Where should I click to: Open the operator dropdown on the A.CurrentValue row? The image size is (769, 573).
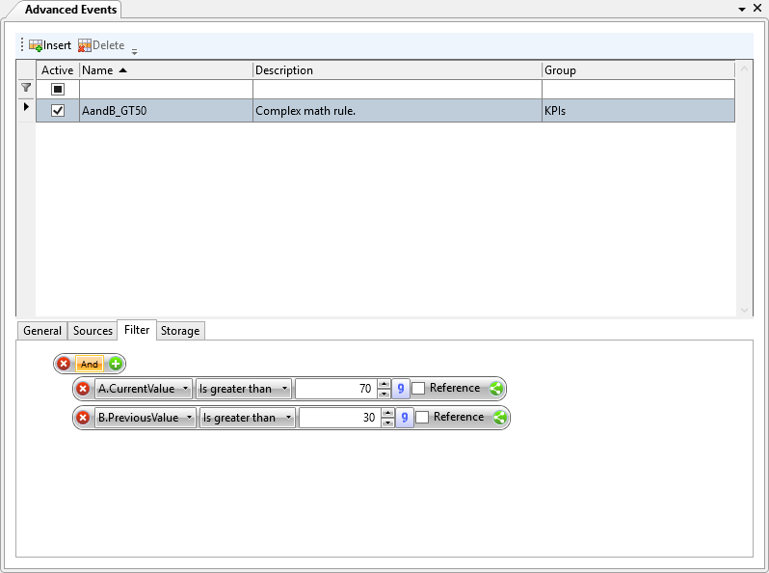[243, 389]
